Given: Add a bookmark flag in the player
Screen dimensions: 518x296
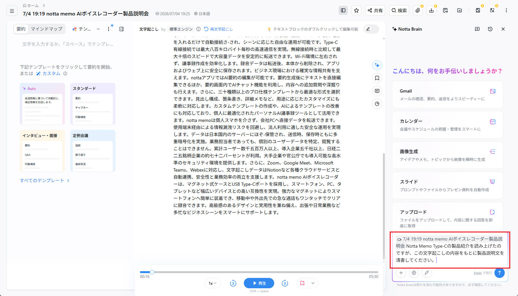Looking at the screenshot, I should pos(302,283).
